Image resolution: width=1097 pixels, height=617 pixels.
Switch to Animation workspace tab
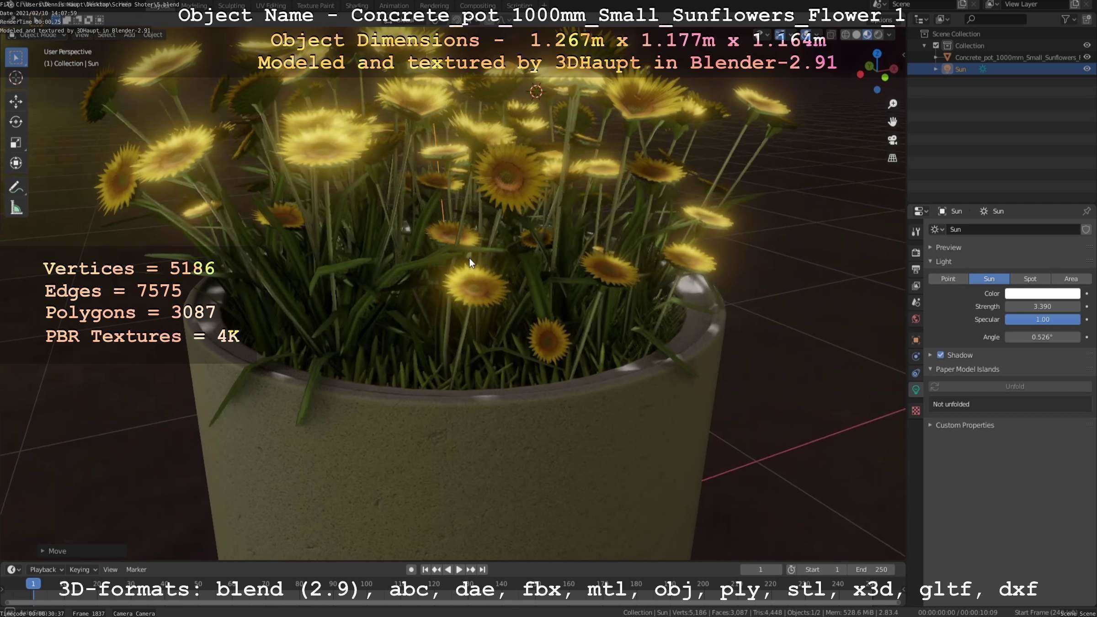(x=394, y=5)
